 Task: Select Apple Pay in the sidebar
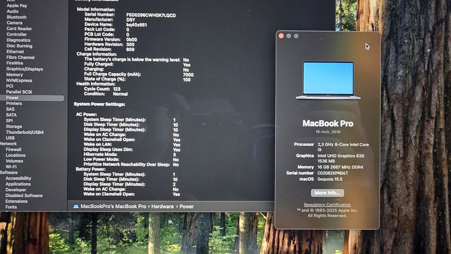[17, 5]
